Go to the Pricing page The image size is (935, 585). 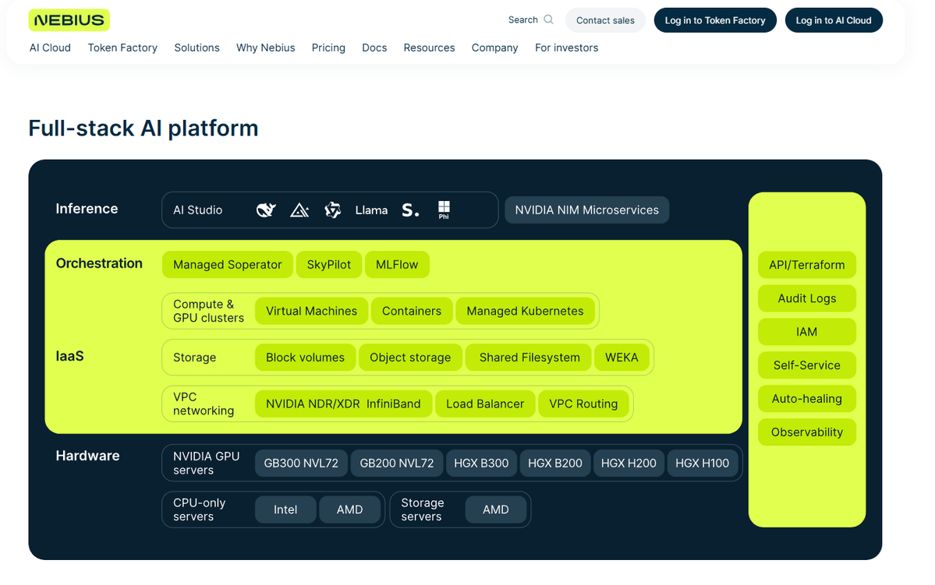pos(328,48)
